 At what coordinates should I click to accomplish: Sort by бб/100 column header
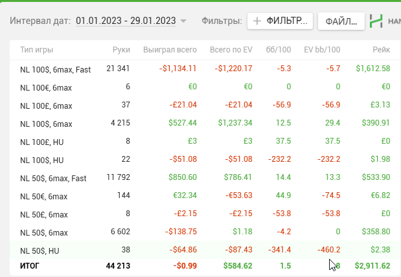[279, 50]
